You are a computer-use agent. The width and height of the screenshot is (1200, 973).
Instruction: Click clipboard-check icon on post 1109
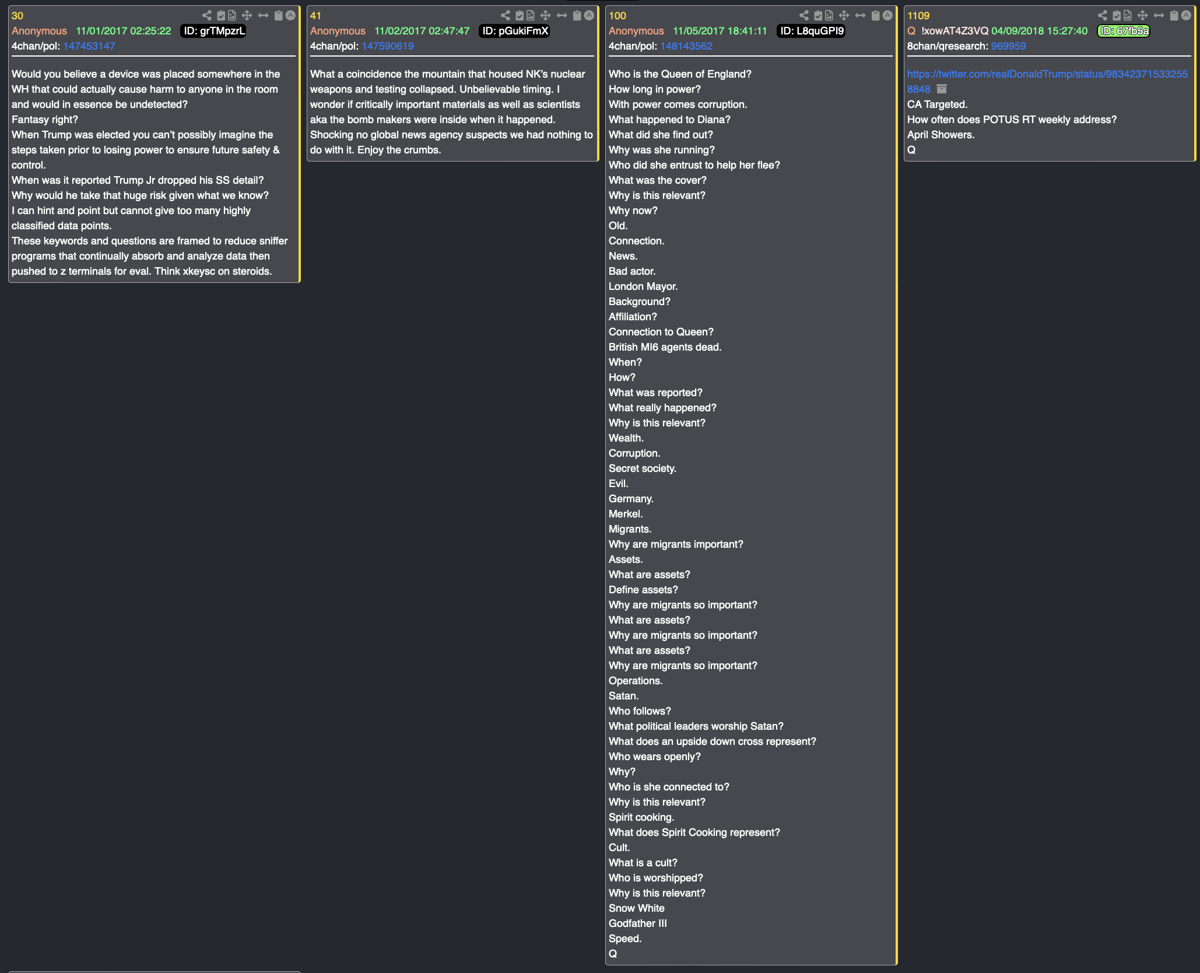pos(1117,16)
